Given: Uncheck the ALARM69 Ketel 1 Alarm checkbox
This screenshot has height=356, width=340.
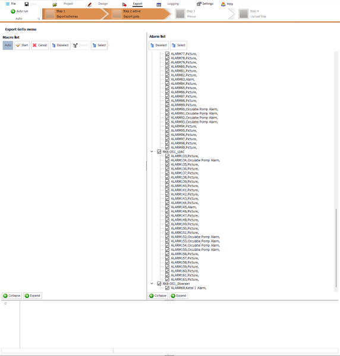Looking at the screenshot, I should 168,288.
